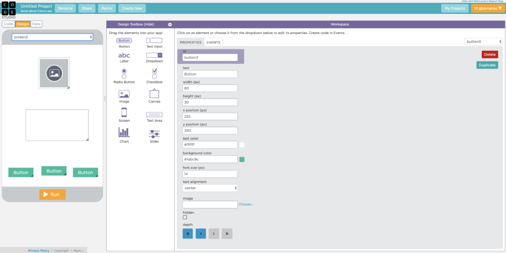
Task: Click the Share button
Action: pos(87,9)
